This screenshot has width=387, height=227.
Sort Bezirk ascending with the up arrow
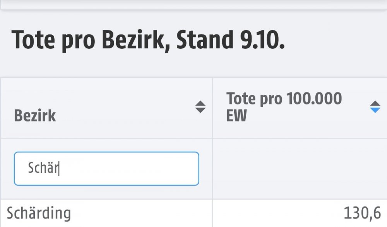200,104
